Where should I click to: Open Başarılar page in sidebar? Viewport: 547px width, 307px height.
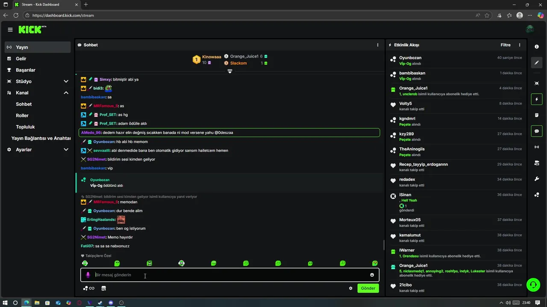[38, 70]
